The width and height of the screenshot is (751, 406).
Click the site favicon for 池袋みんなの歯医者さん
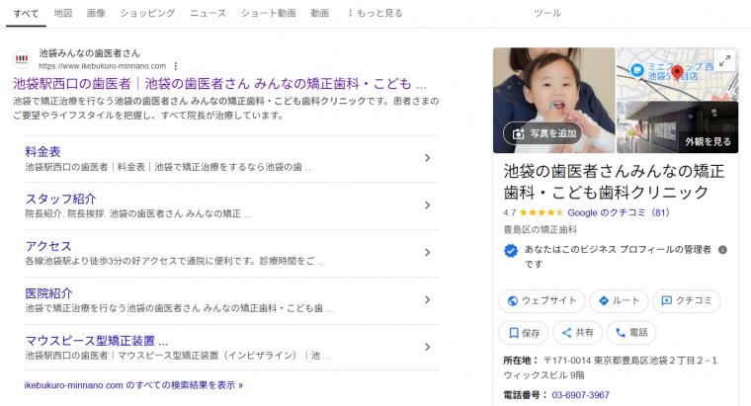click(x=22, y=59)
